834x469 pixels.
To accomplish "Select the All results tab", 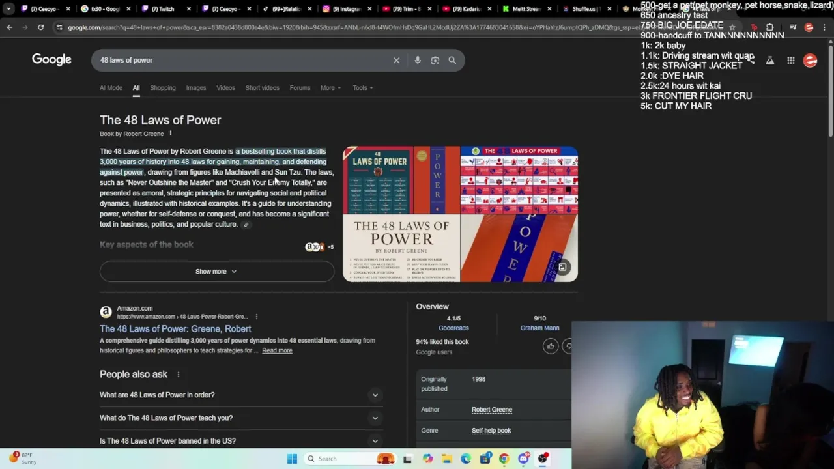I will [136, 88].
